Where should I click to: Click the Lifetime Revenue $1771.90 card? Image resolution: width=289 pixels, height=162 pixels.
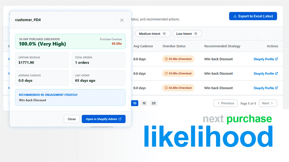click(x=42, y=60)
